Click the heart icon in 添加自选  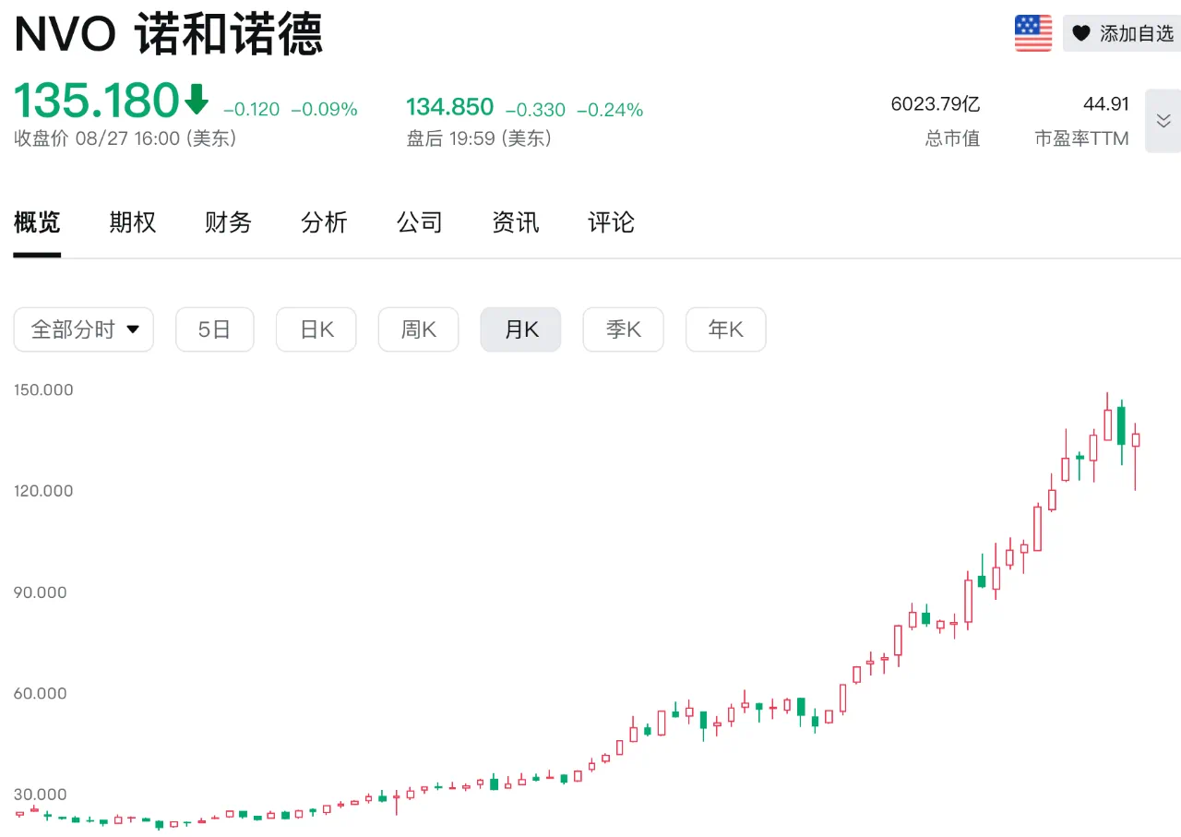pos(1081,33)
